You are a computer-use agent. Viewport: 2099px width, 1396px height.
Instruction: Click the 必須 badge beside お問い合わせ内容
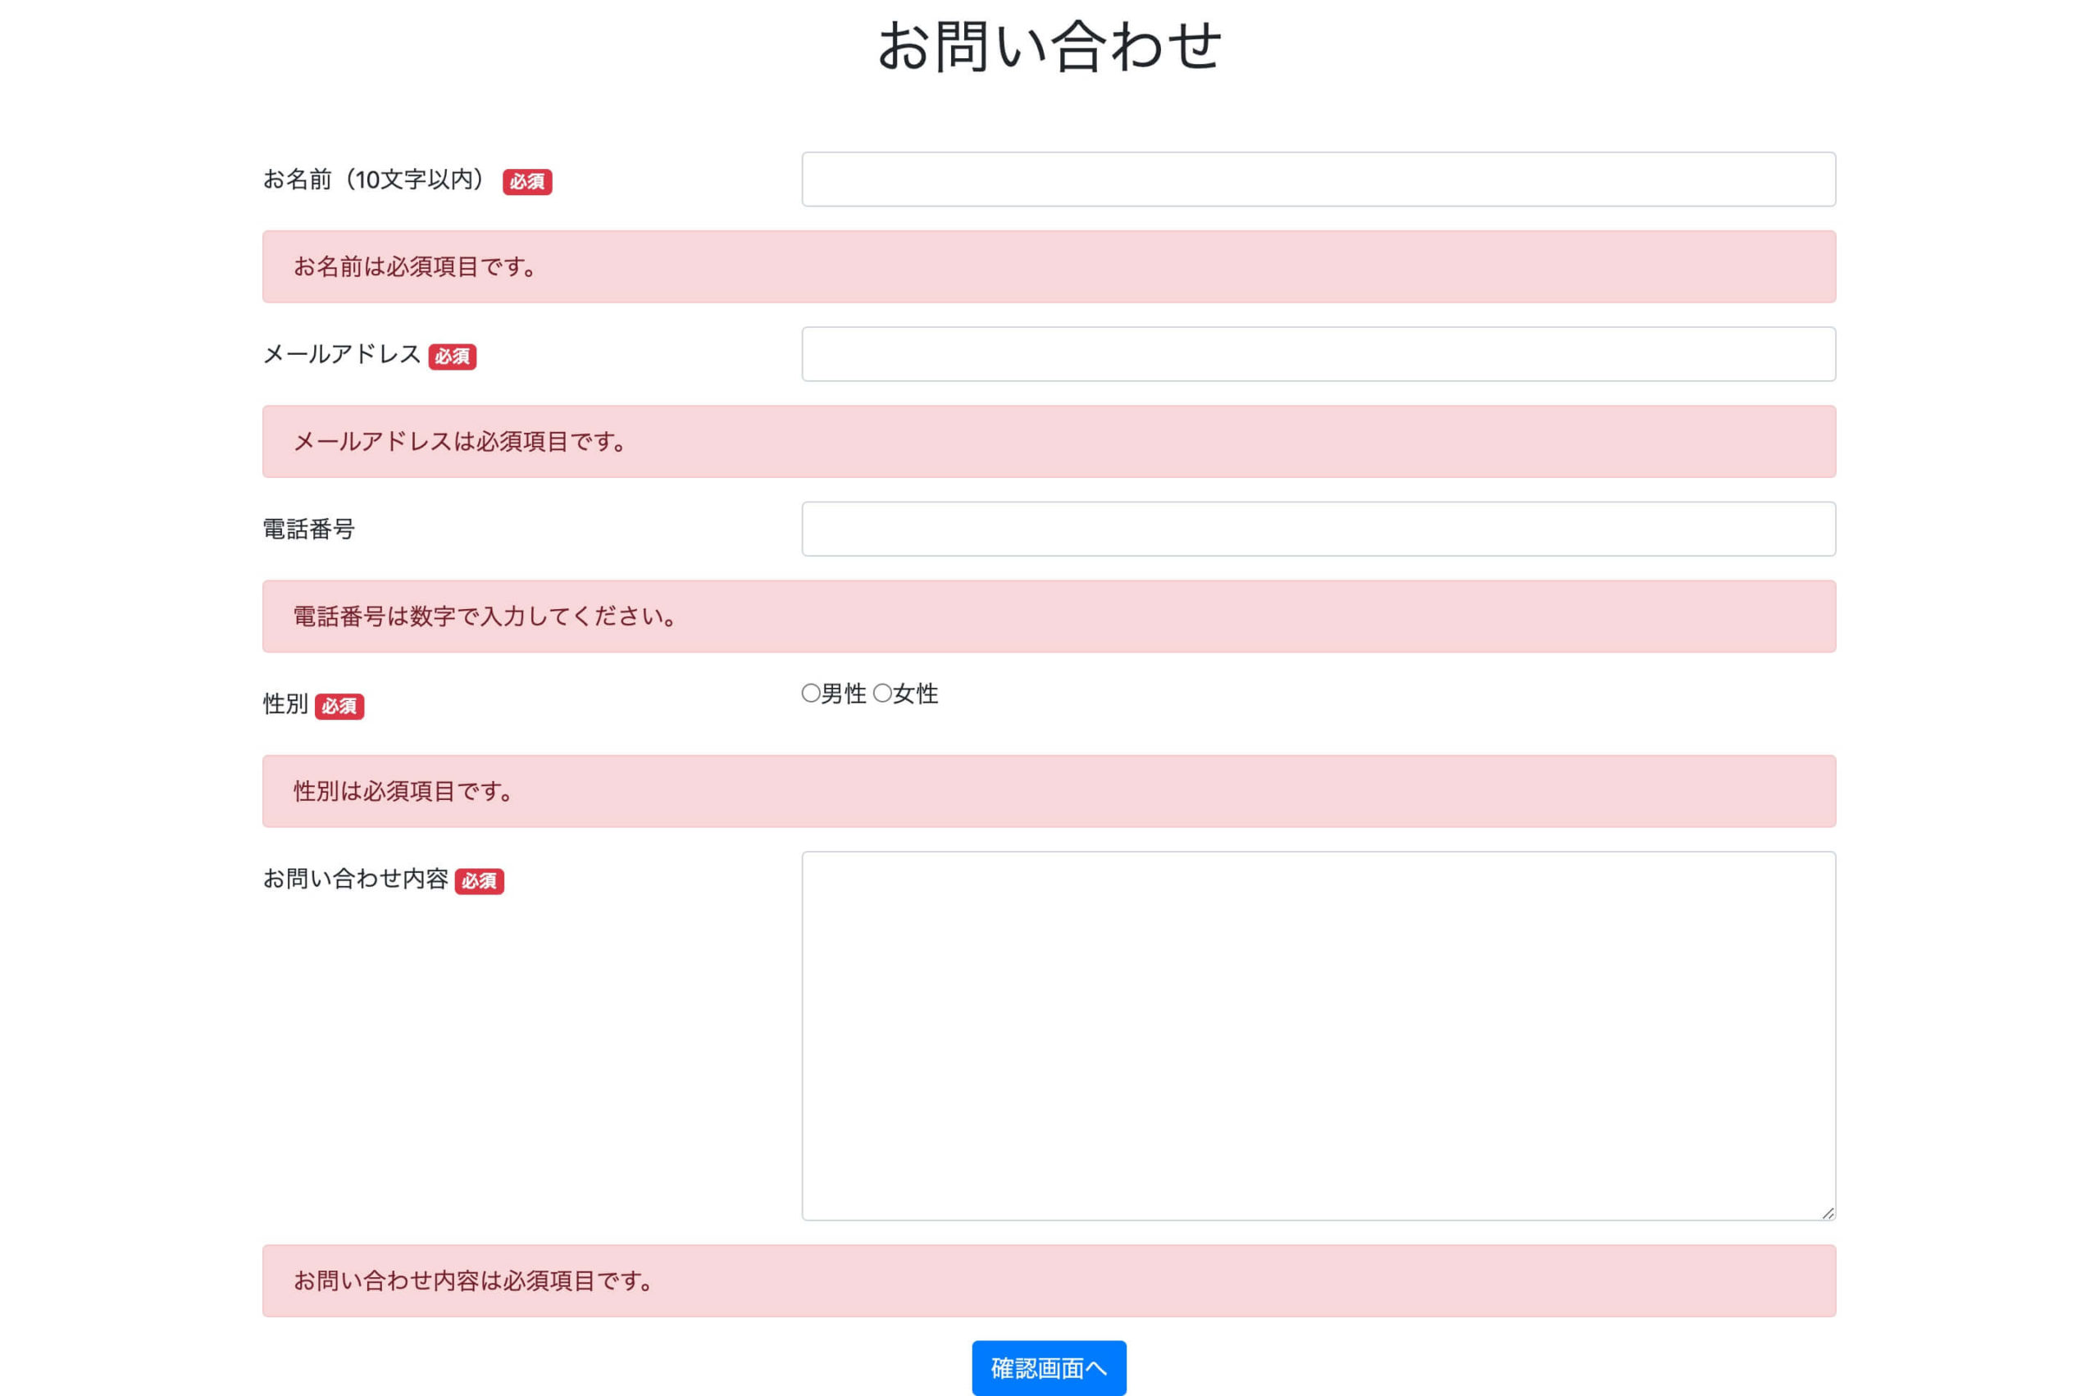pyautogui.click(x=481, y=881)
